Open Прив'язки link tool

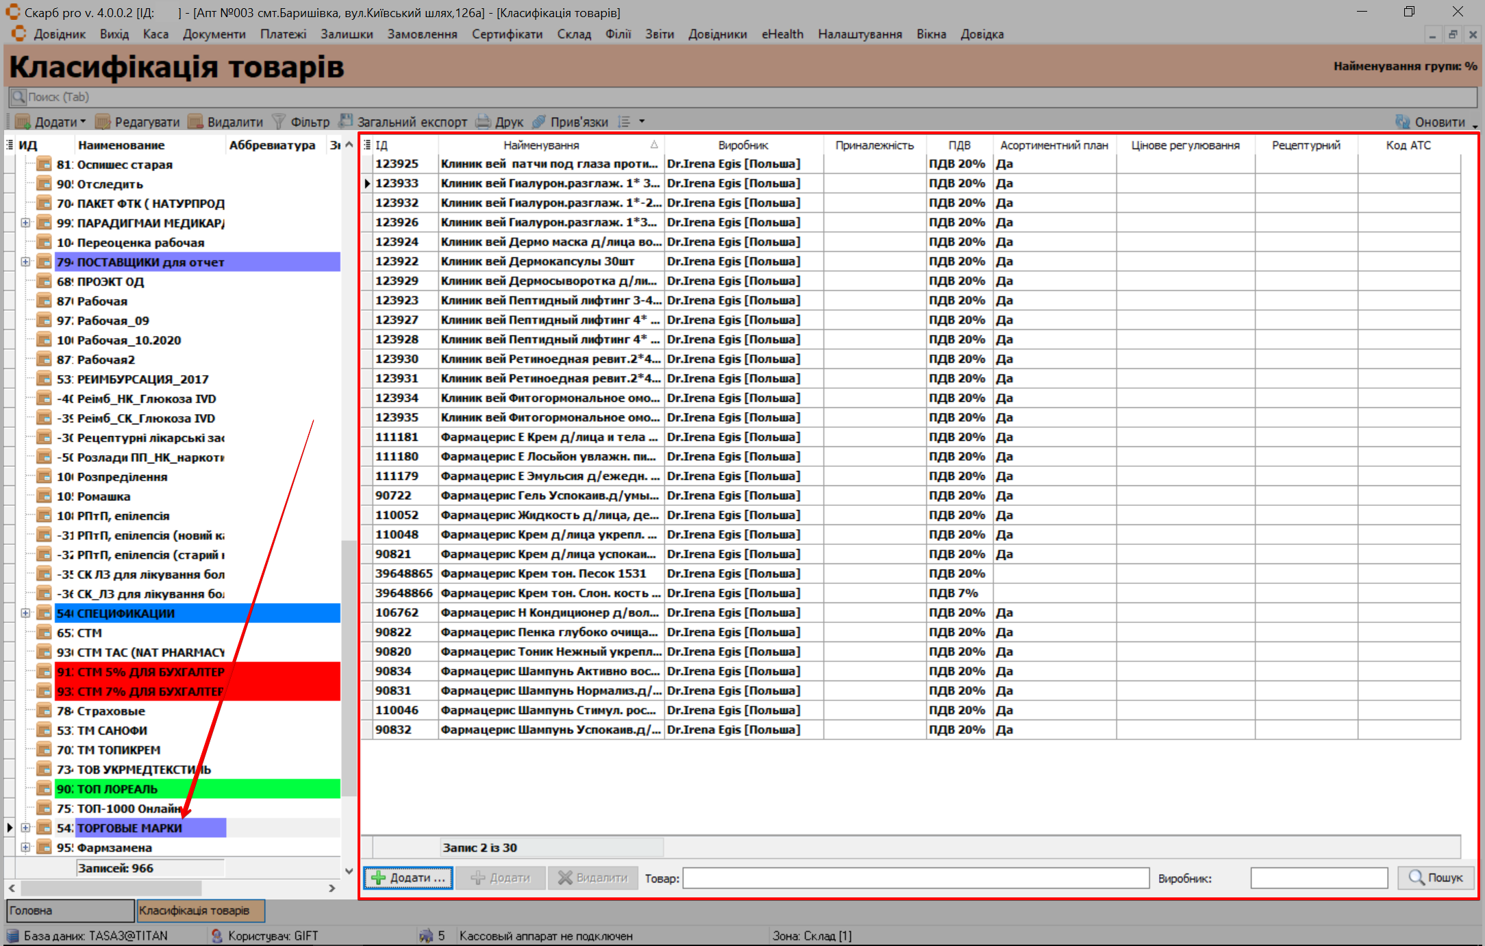539,122
